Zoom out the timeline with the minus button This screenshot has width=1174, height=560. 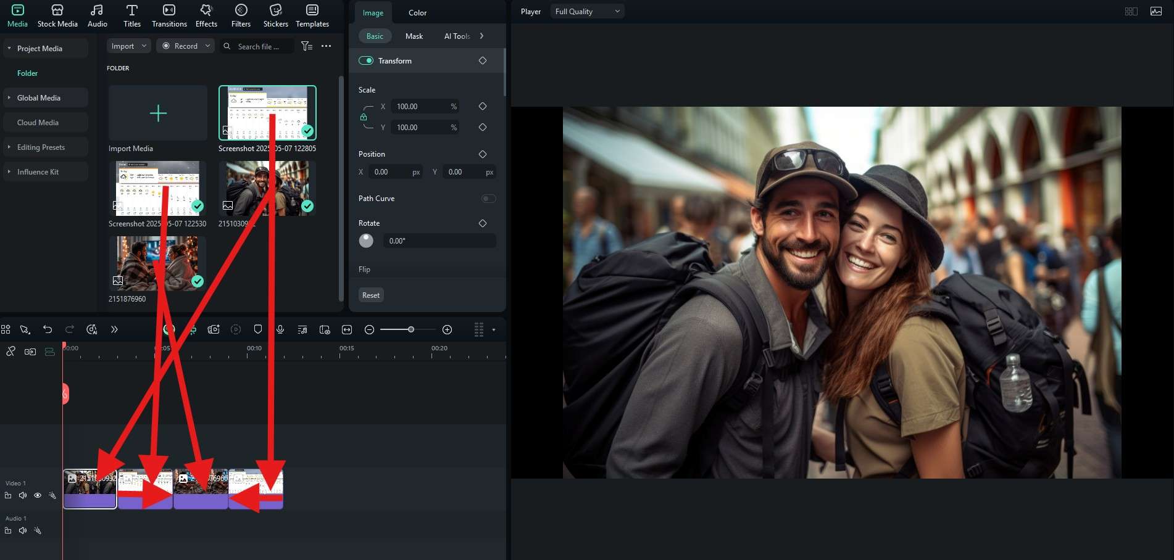tap(369, 330)
